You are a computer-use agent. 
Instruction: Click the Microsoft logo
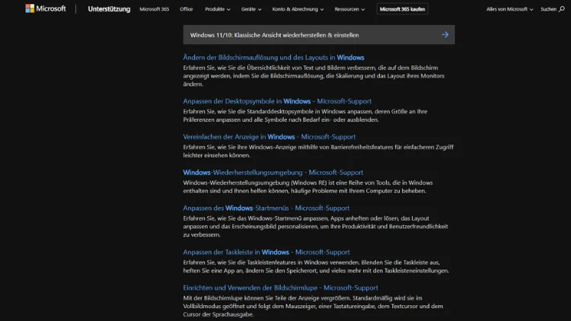click(x=46, y=8)
